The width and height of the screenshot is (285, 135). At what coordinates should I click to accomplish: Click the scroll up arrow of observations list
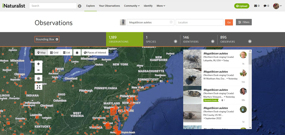point(250,51)
